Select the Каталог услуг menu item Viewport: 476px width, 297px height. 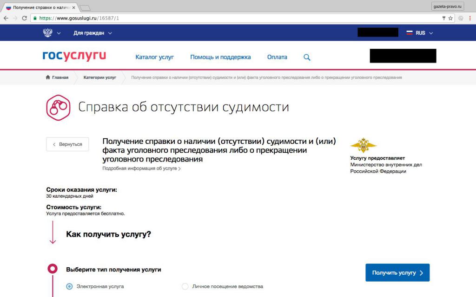click(x=154, y=57)
